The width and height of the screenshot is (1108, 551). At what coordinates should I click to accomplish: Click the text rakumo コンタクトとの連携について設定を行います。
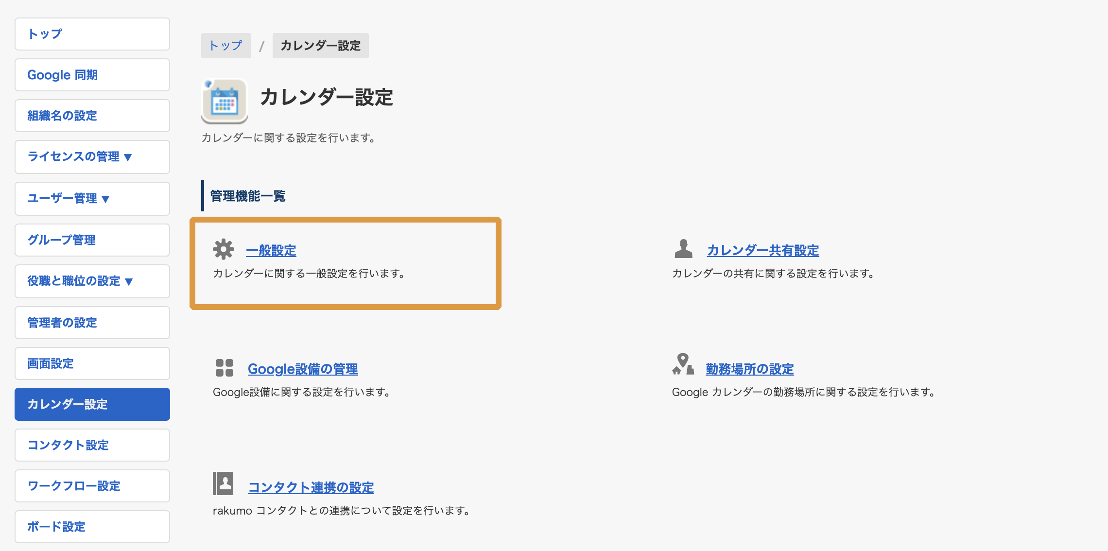coord(342,511)
